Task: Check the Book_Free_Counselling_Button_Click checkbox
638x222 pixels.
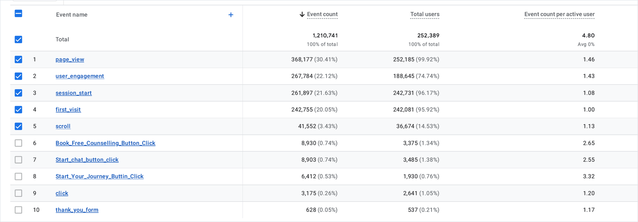Action: 18,143
